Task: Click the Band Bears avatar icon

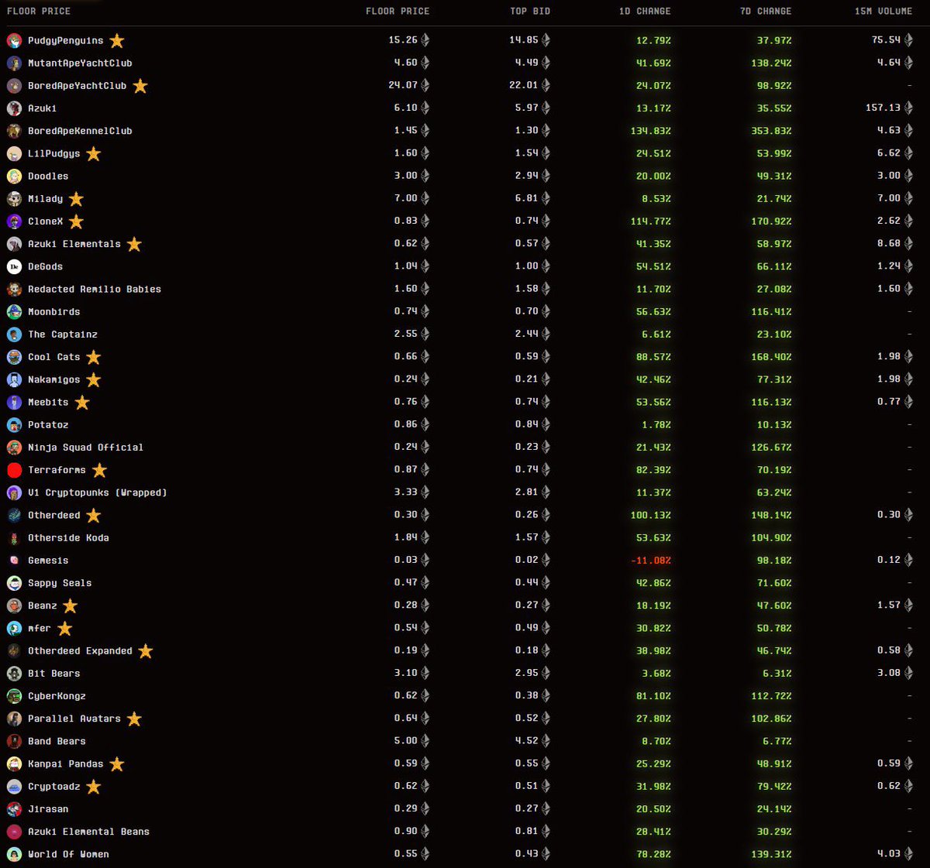Action: (14, 741)
